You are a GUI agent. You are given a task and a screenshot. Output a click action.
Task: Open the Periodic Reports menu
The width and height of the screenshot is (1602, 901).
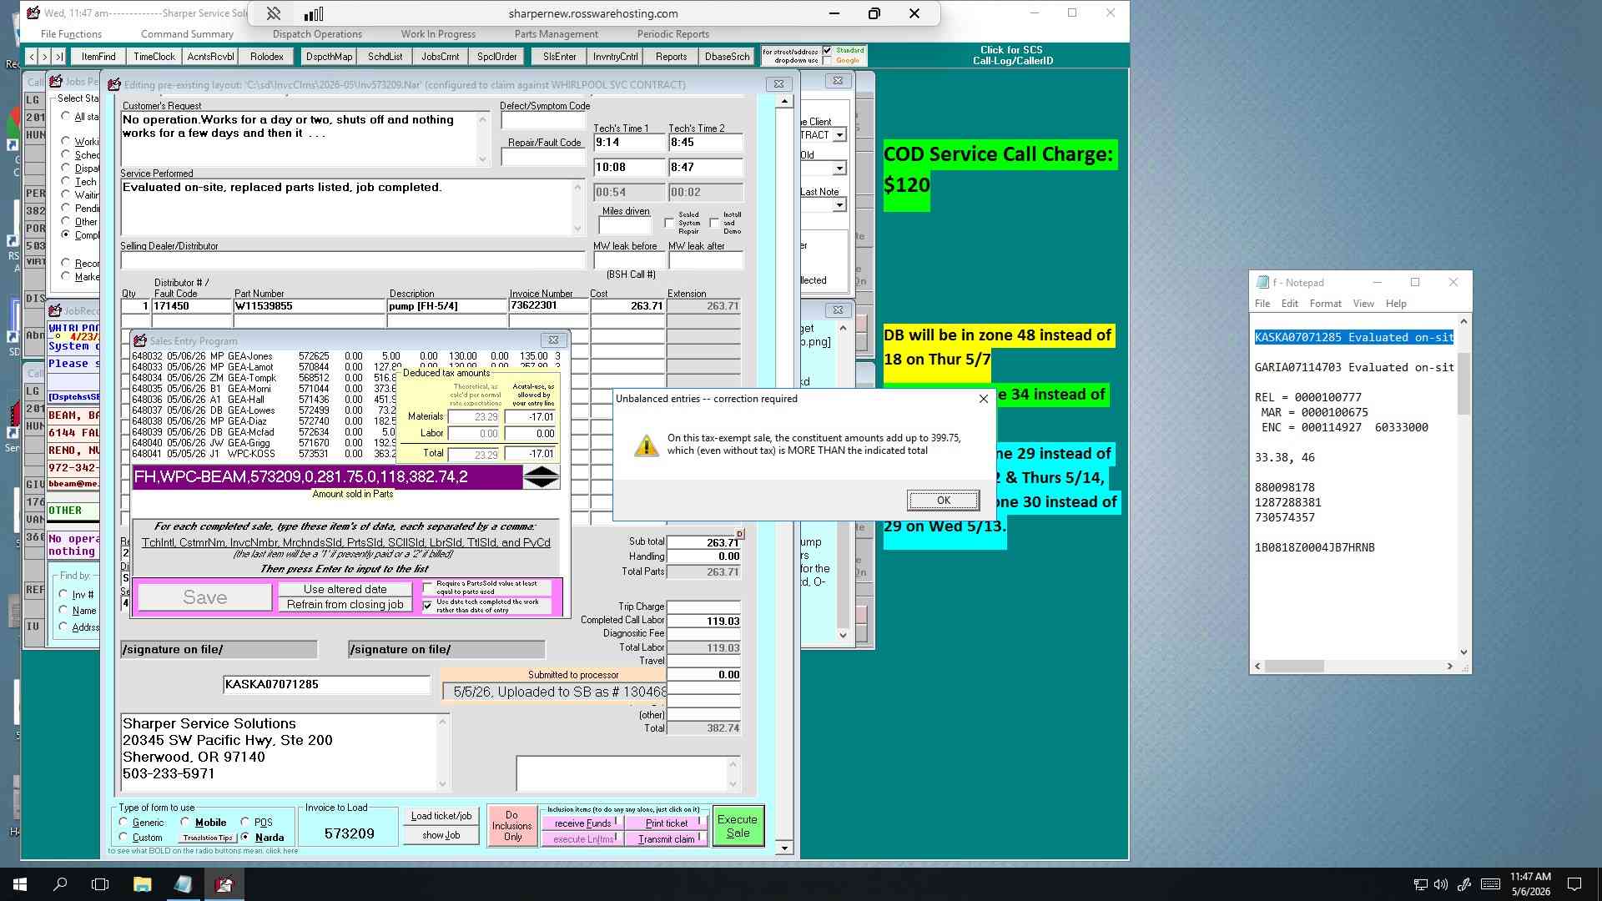point(673,34)
